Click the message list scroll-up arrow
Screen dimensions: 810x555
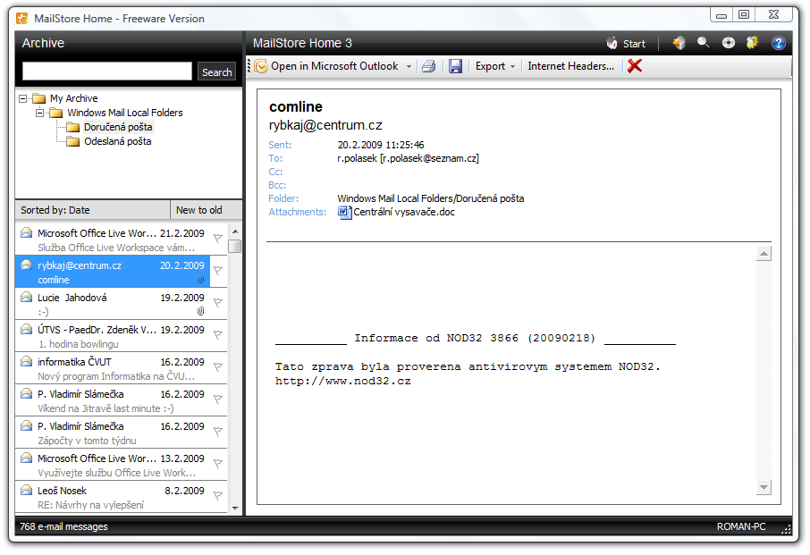tap(235, 231)
